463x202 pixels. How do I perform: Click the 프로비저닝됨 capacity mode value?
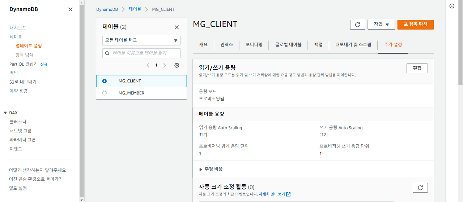(212, 98)
